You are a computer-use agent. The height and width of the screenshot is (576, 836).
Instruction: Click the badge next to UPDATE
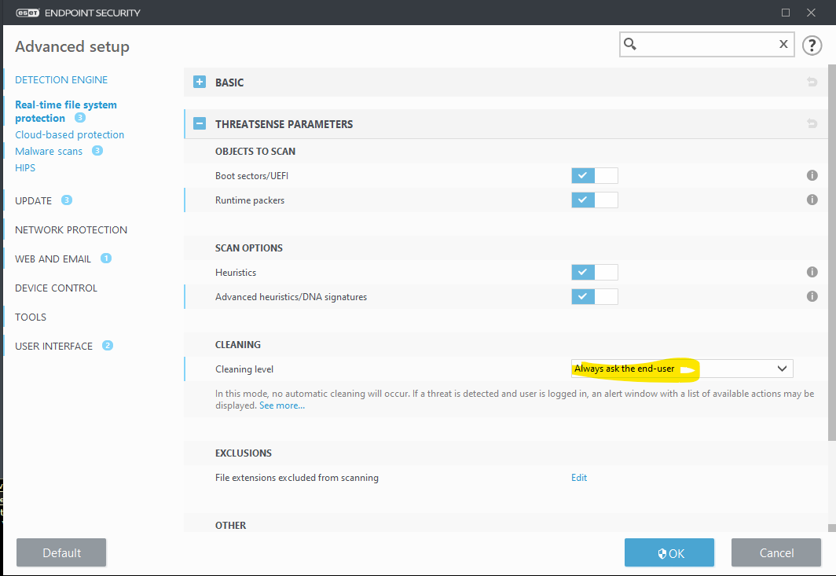(x=67, y=200)
